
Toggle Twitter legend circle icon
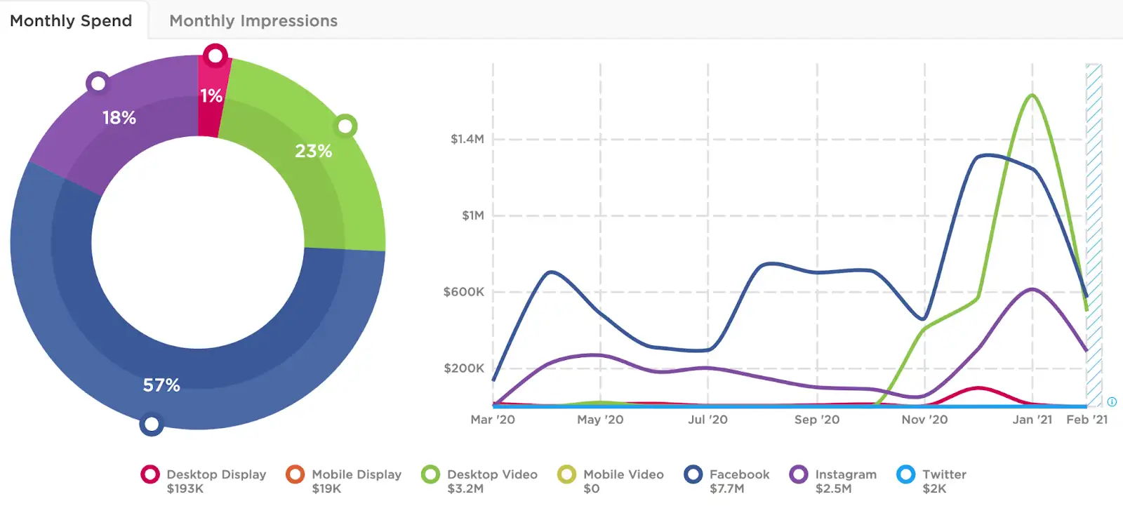click(906, 474)
